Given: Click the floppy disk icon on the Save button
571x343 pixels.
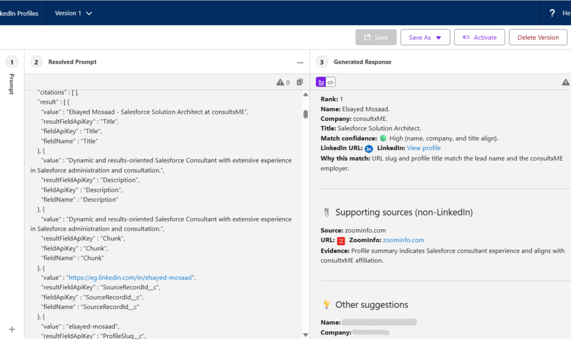Looking at the screenshot, I should (367, 37).
